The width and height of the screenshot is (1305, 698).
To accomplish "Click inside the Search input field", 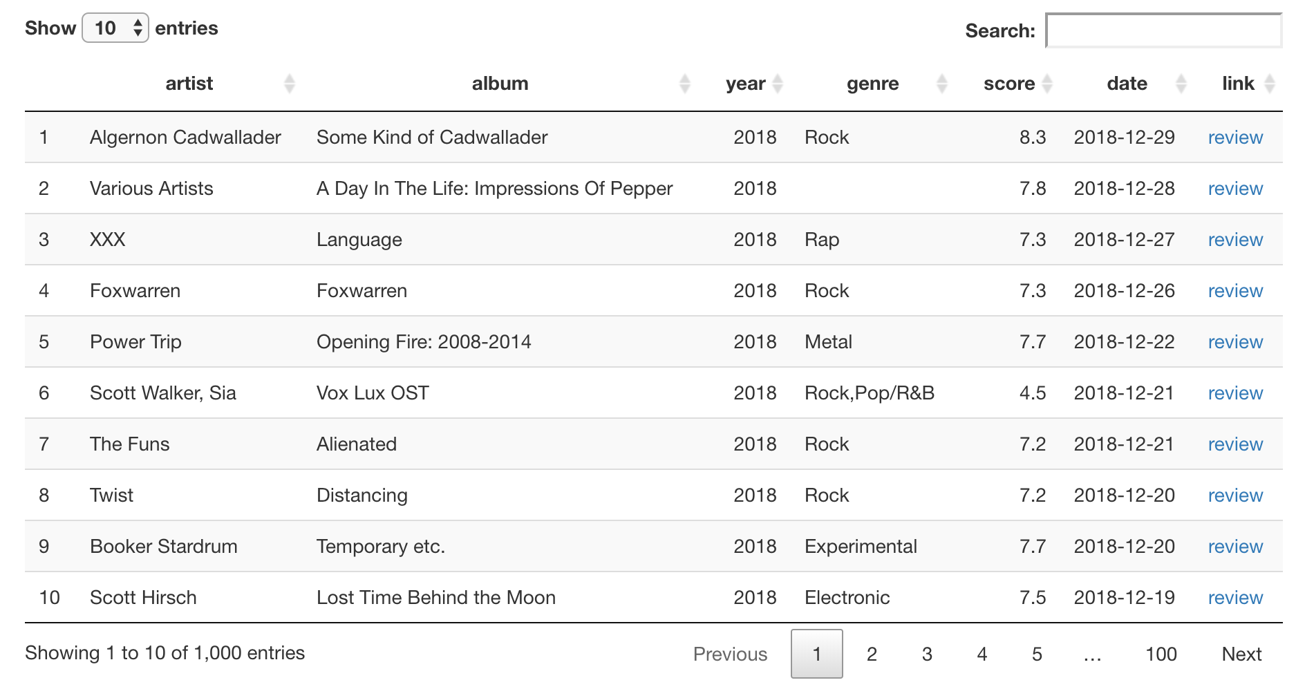I will click(1163, 31).
